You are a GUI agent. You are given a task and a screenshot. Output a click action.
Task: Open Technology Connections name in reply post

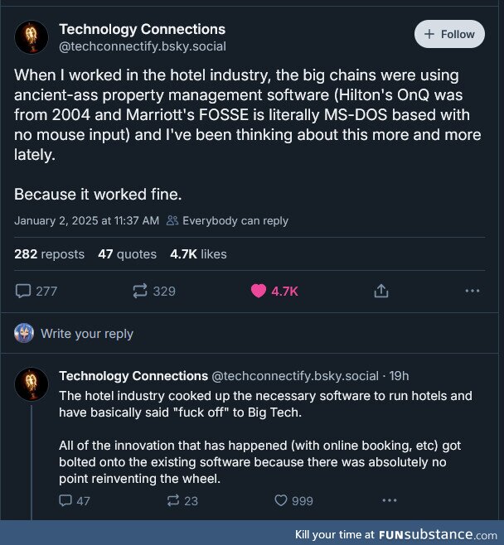[x=133, y=376]
